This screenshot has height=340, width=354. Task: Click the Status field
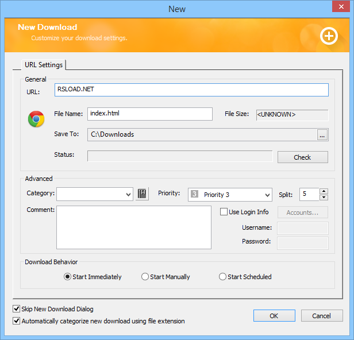180,156
